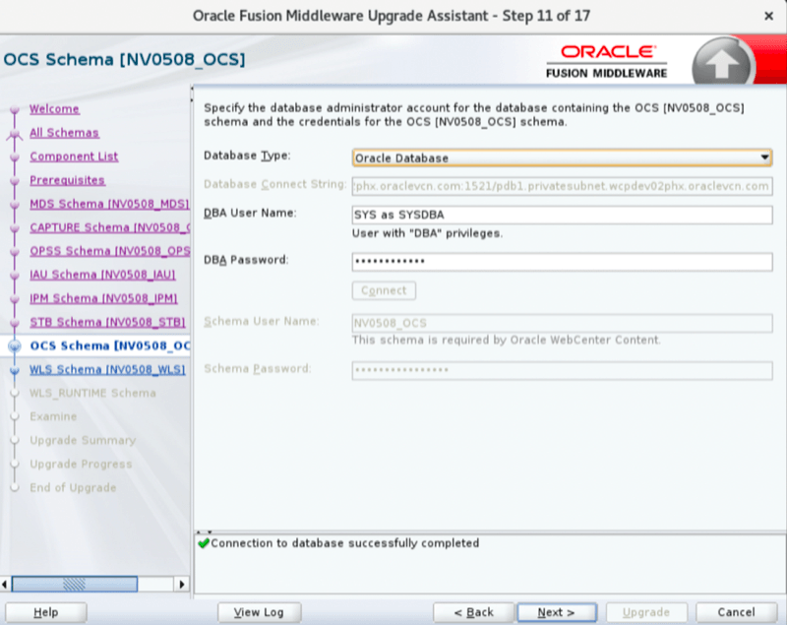Viewport: 787px width, 625px height.
Task: Click the End of Upgrade step bullet icon
Action: point(15,487)
